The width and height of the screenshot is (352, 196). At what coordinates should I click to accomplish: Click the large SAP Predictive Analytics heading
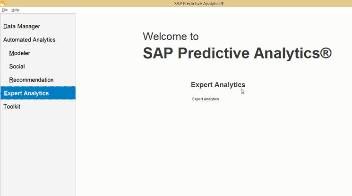[x=232, y=53]
